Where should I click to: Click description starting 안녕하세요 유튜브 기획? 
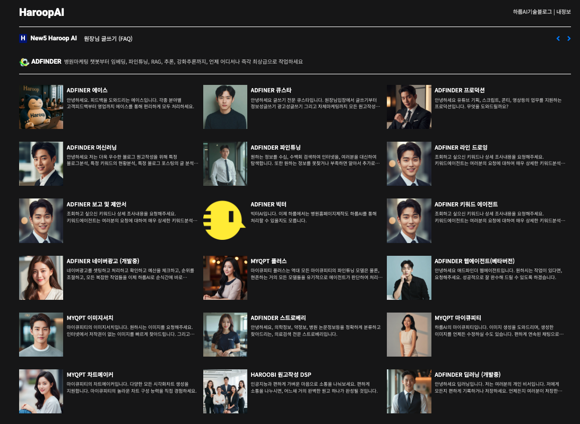[498, 103]
